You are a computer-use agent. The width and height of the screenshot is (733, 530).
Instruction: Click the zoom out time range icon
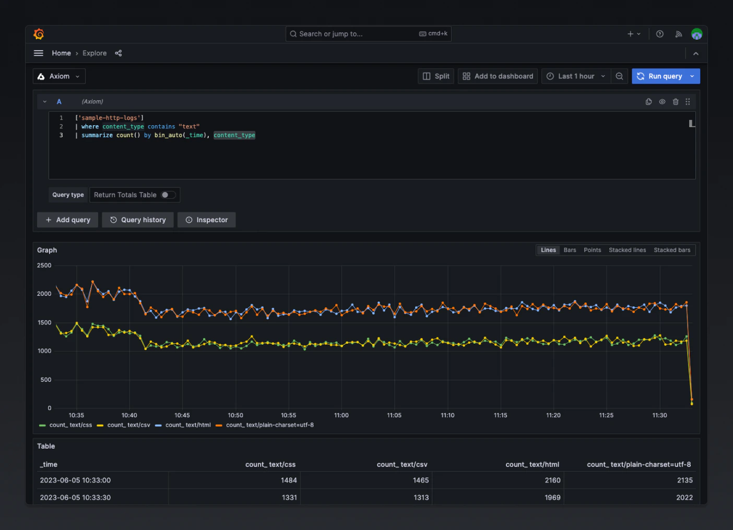pyautogui.click(x=619, y=76)
